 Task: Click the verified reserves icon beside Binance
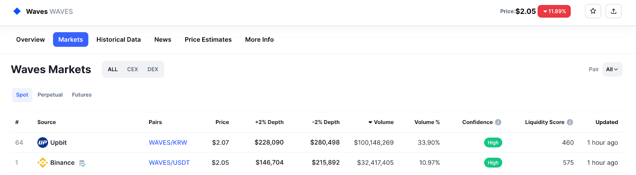82,163
